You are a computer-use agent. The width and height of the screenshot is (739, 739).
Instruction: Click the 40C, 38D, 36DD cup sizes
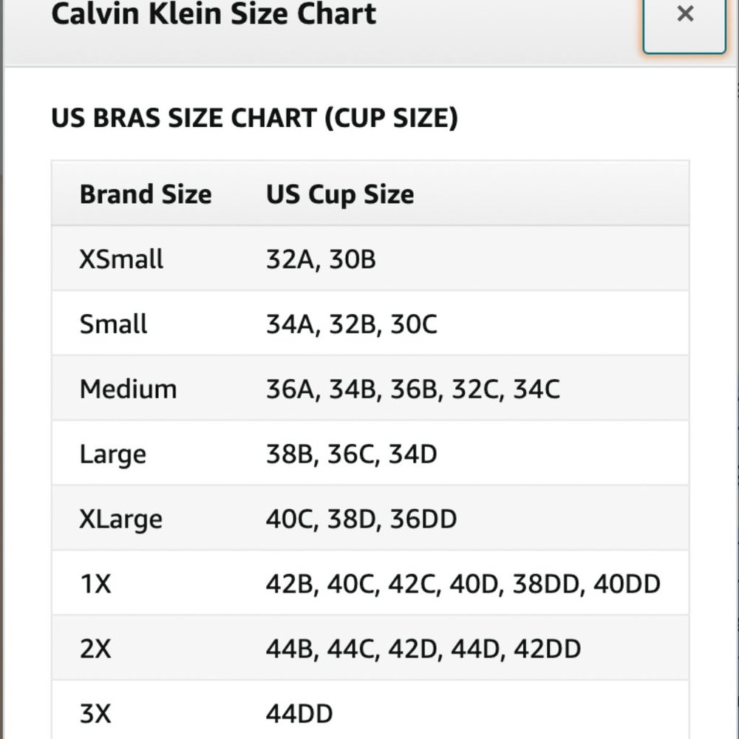(x=361, y=519)
